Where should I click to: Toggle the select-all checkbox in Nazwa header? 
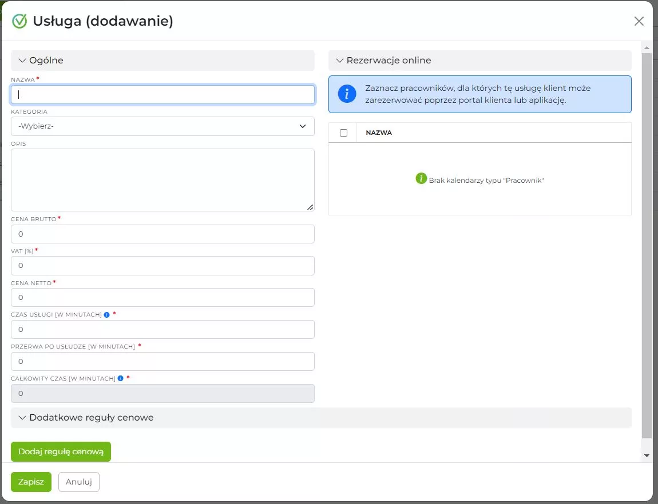pyautogui.click(x=343, y=133)
